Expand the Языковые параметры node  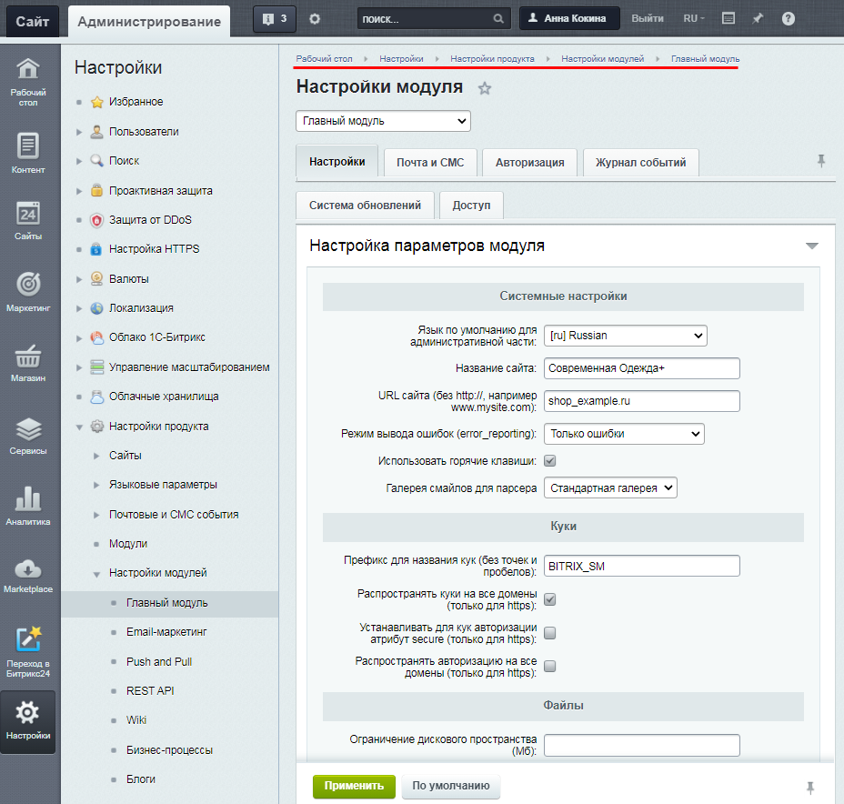point(96,485)
